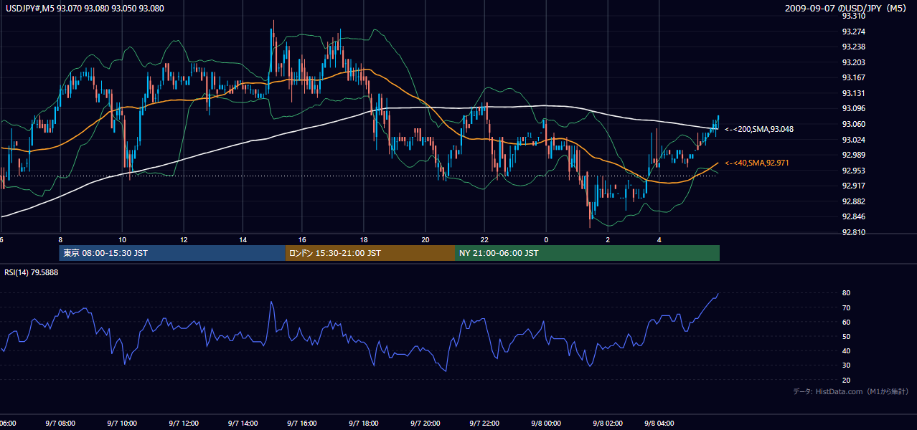Click the NY 21:00-06:00 JST session bar

click(587, 253)
